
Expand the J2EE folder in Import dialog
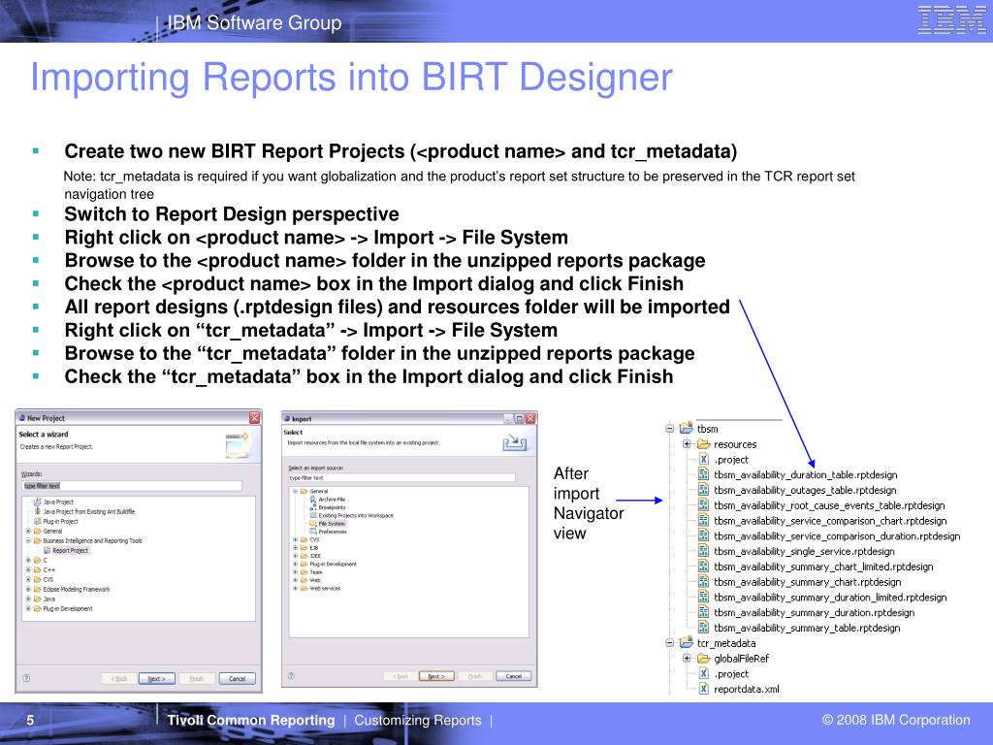(x=295, y=556)
